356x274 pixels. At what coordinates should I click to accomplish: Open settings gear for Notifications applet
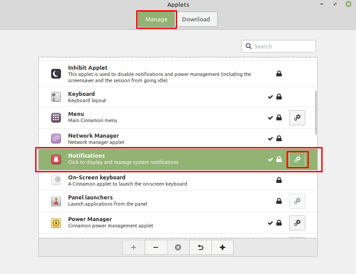click(x=297, y=159)
